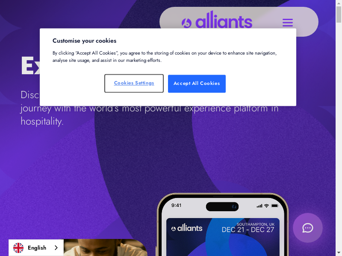The height and width of the screenshot is (256, 342).
Task: Click the scrollbar down arrow
Action: 339,253
